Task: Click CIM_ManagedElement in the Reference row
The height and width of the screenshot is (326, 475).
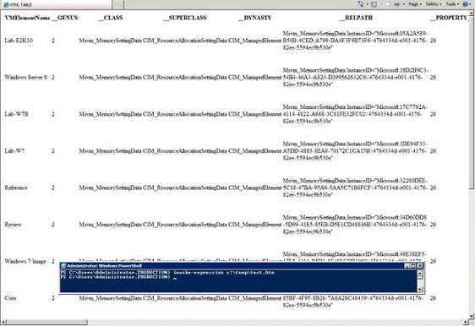Action: tap(255, 187)
